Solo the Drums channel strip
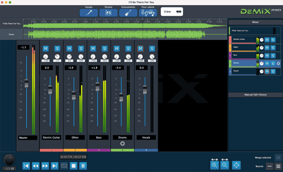This screenshot has height=172, width=283. tap(128, 48)
